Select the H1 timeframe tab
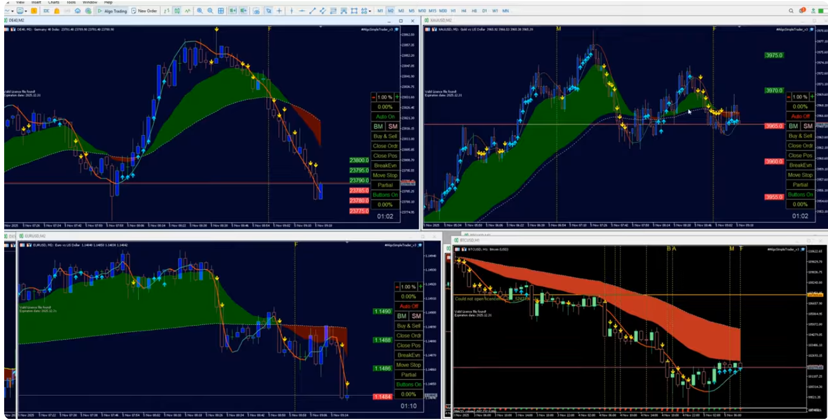The height and width of the screenshot is (419, 828). (453, 11)
